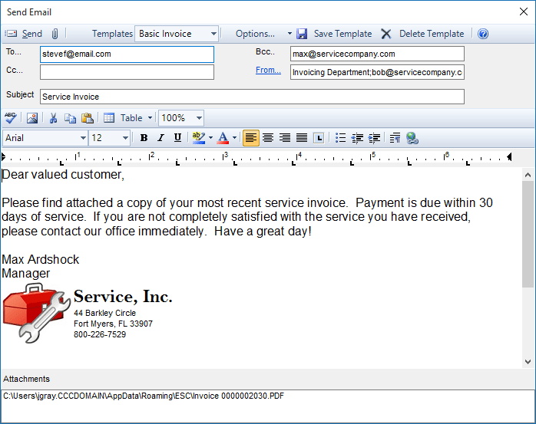Click the bulleted list icon
The height and width of the screenshot is (424, 536).
point(340,138)
